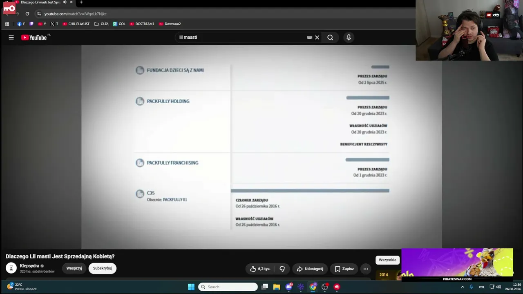Switch to Chrome on the taskbar
Viewport: 523px width, 294px height.
313,287
